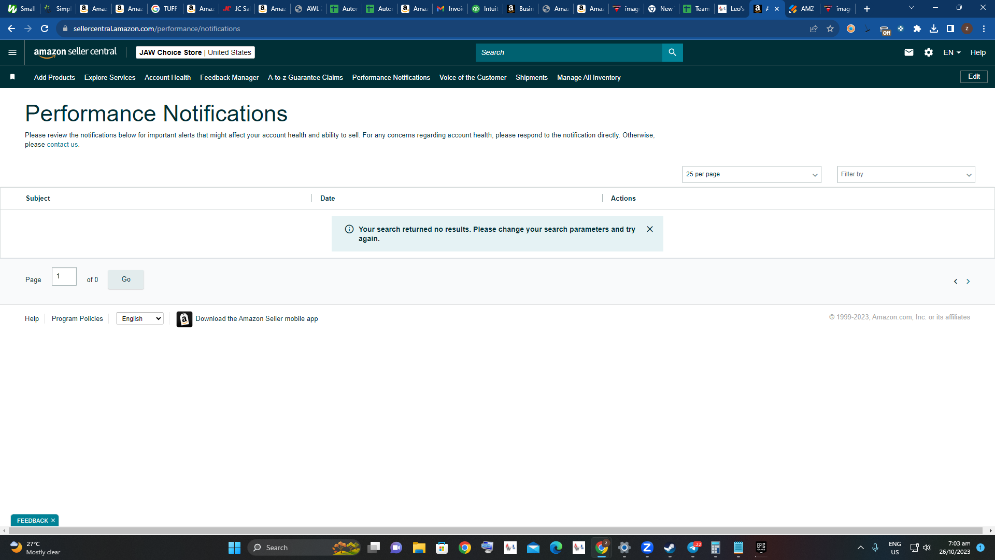995x560 pixels.
Task: Open volume control in system tray
Action: pyautogui.click(x=927, y=548)
